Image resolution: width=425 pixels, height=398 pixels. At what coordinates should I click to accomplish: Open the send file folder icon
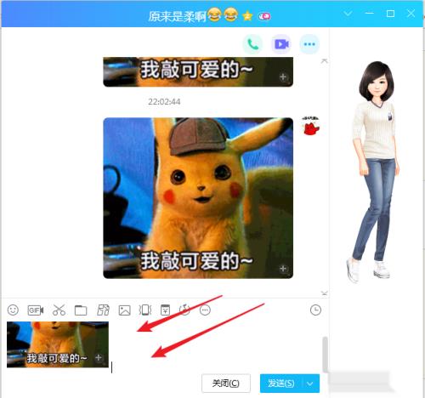(x=81, y=310)
